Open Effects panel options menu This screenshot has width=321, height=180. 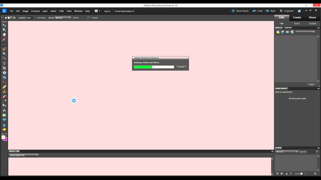tap(318, 28)
